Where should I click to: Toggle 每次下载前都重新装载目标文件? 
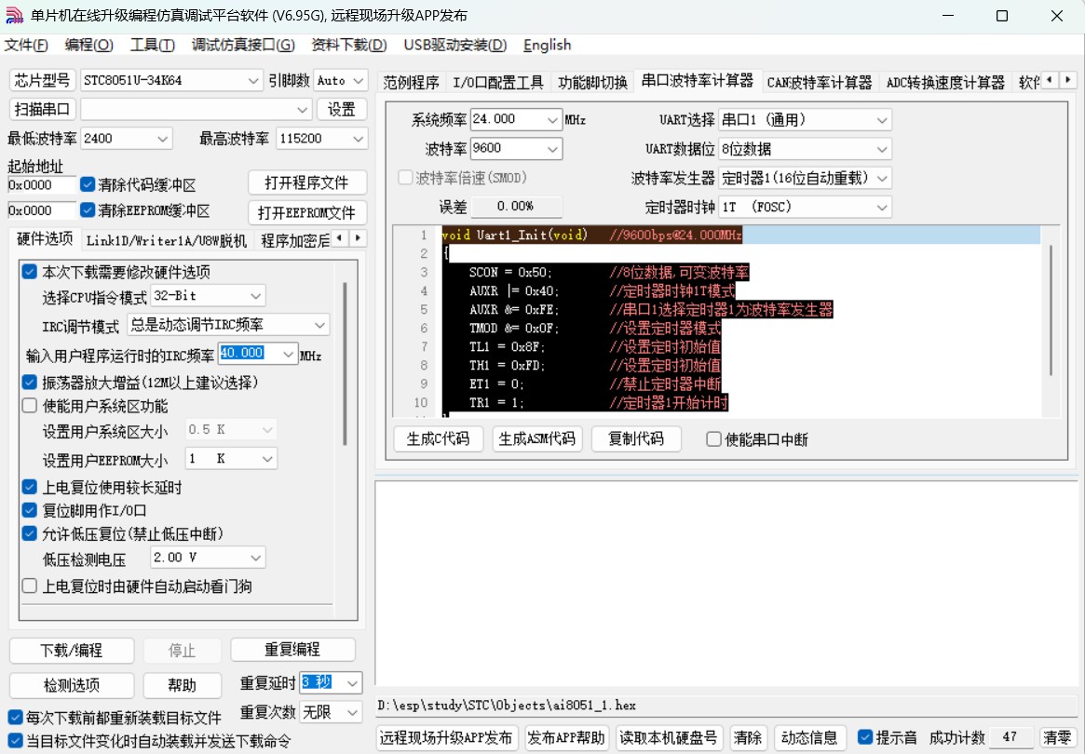(x=15, y=718)
